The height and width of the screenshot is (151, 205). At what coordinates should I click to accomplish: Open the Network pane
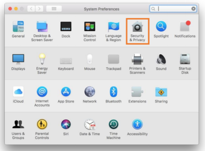[90, 94]
